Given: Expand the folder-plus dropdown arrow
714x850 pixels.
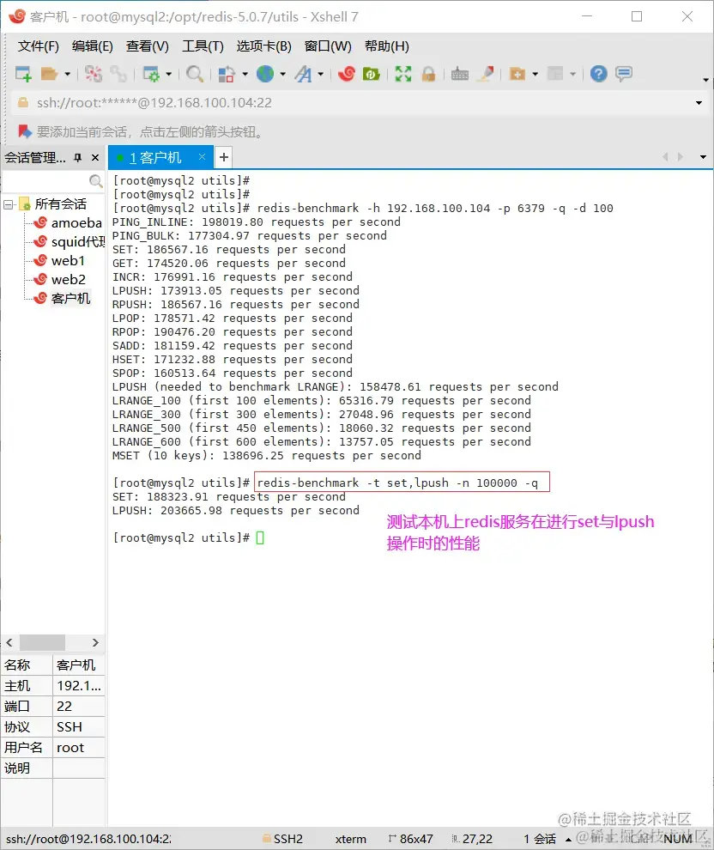Looking at the screenshot, I should 535,74.
